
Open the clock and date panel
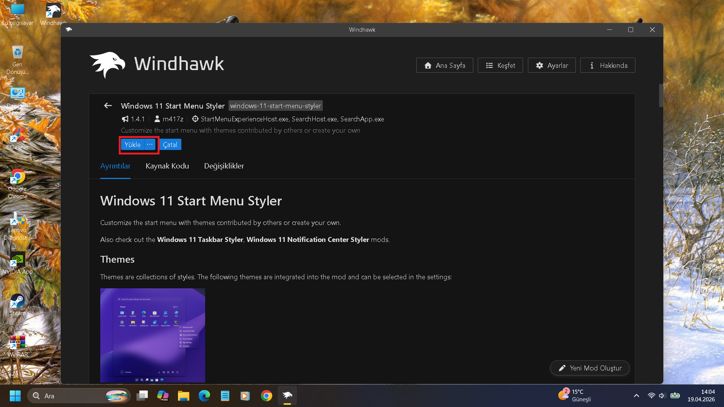(701, 396)
